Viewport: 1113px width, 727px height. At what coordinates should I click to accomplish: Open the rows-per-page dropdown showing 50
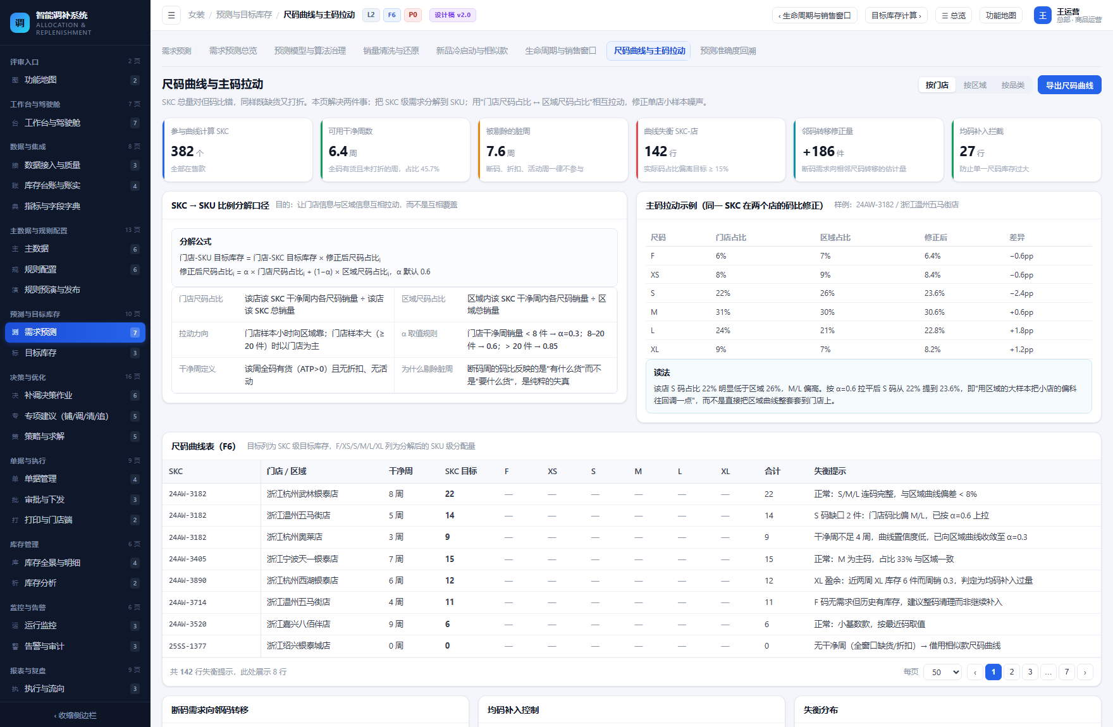pyautogui.click(x=942, y=672)
